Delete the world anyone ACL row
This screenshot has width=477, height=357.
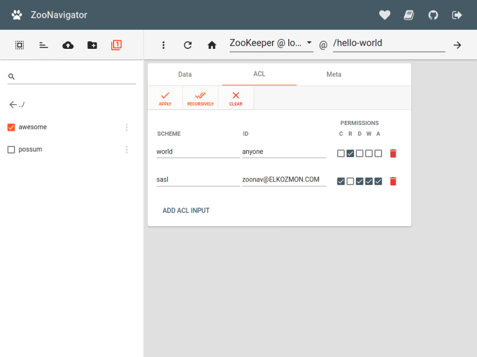pos(393,153)
